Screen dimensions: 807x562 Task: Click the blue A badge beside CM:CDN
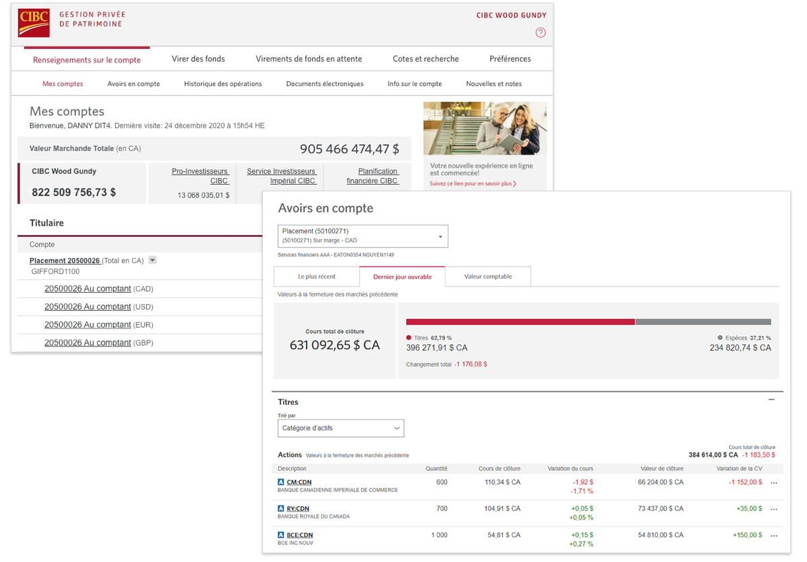click(x=281, y=482)
